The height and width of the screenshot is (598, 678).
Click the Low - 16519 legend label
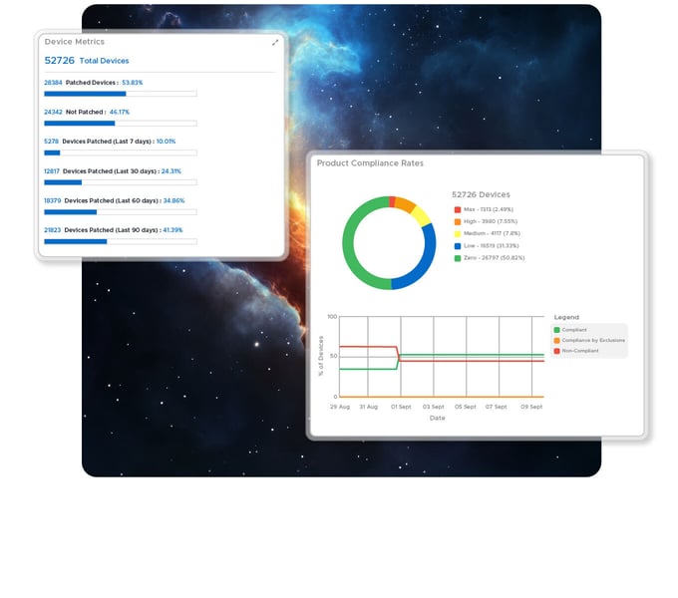492,246
